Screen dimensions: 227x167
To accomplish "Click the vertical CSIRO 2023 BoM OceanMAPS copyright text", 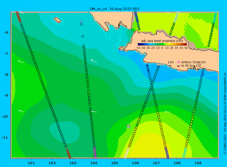I will click(x=225, y=114).
